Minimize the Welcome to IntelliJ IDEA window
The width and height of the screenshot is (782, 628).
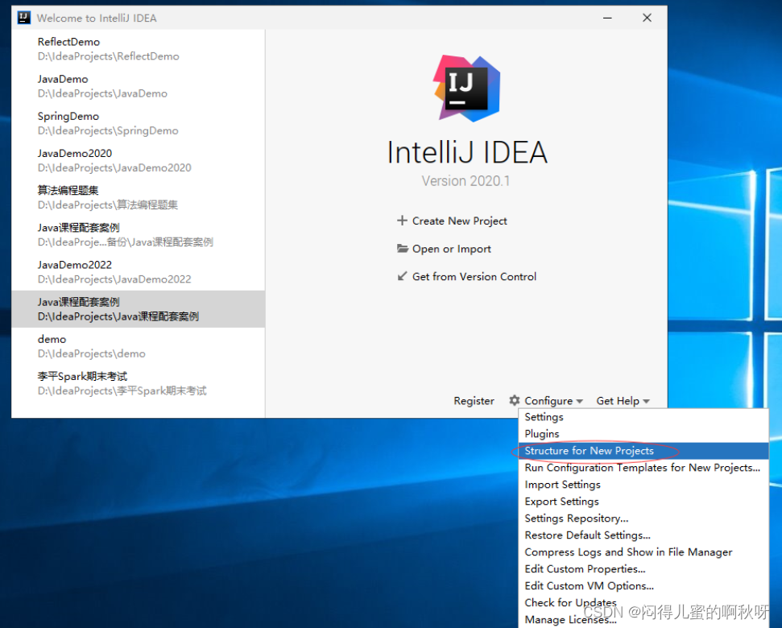pyautogui.click(x=607, y=18)
